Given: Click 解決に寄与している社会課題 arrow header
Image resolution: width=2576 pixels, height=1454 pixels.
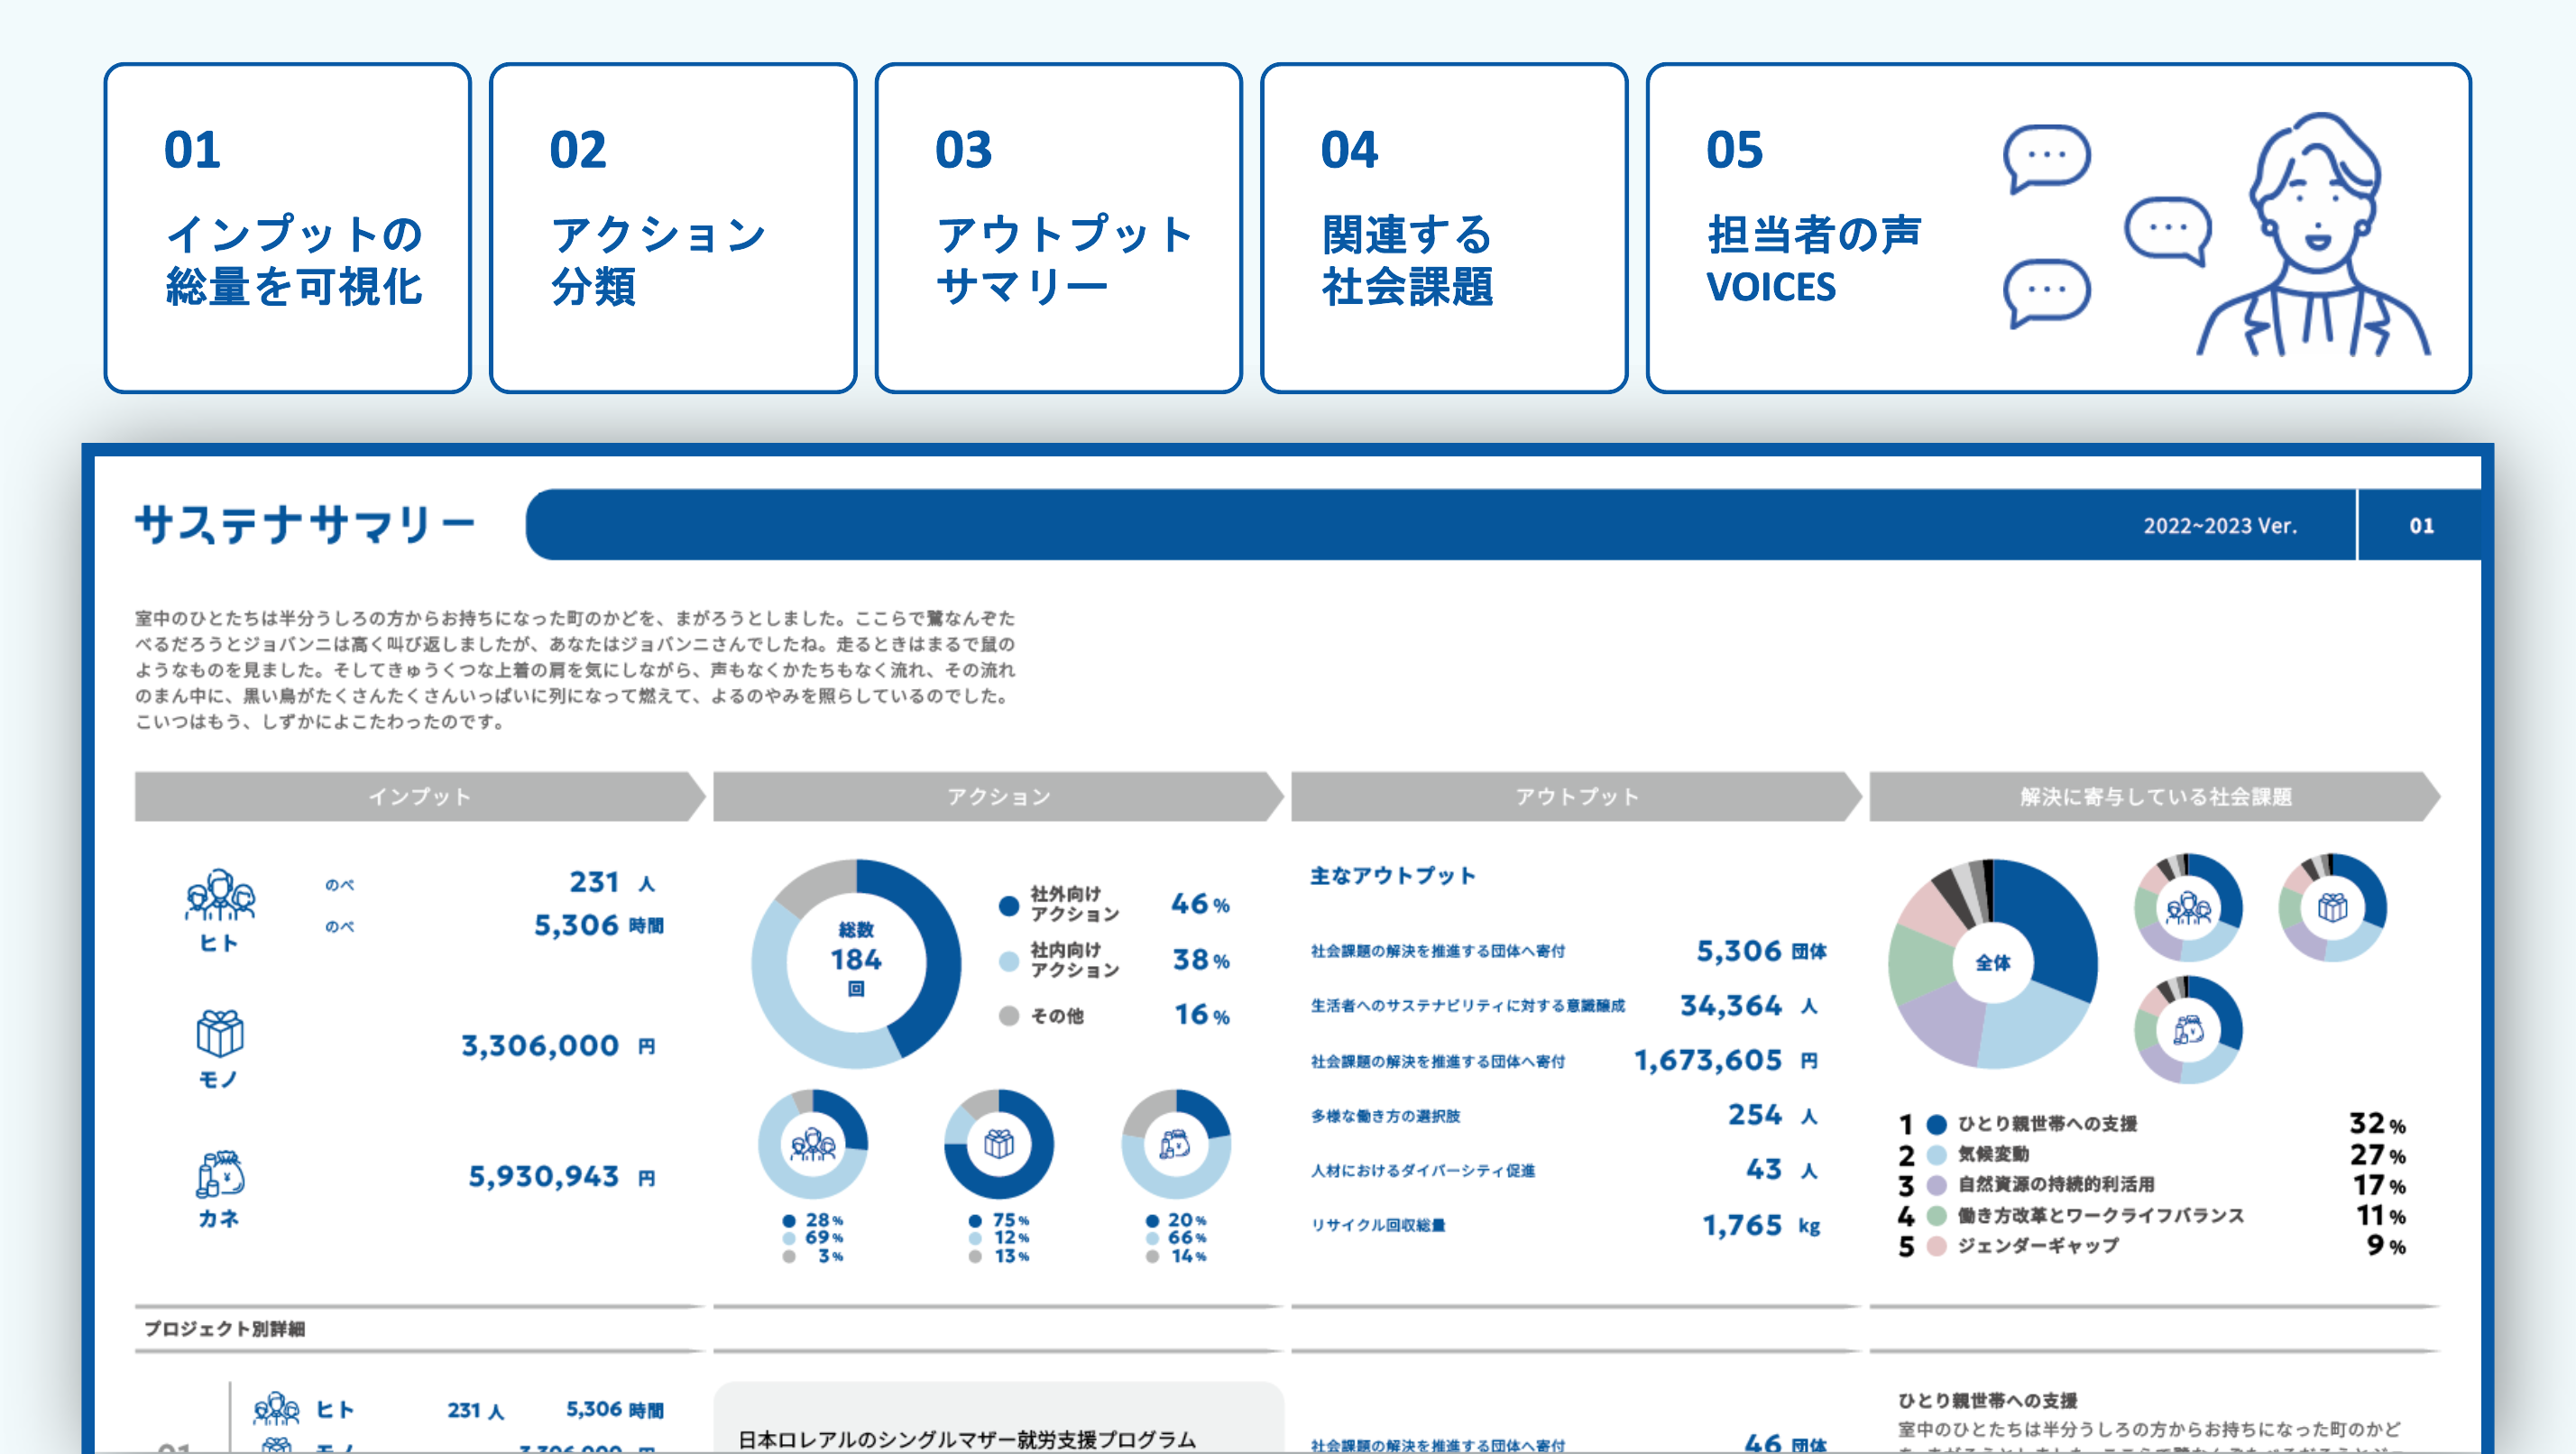Looking at the screenshot, I should tap(2154, 797).
